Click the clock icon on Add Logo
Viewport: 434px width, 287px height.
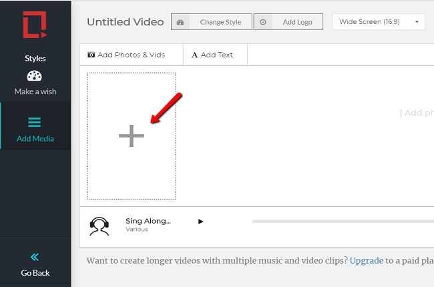point(263,22)
